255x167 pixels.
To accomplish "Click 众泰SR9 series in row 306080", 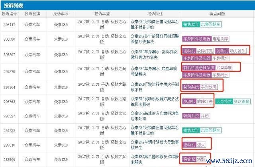I will (x=61, y=39).
